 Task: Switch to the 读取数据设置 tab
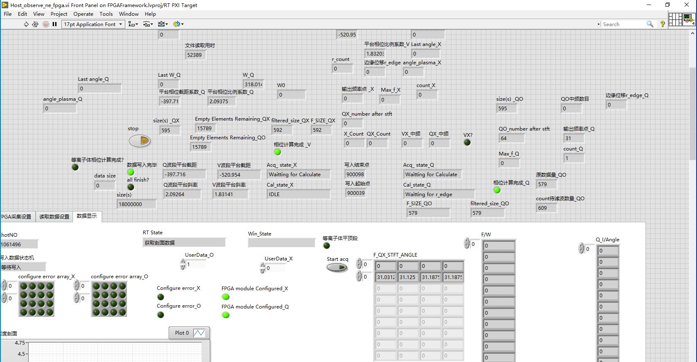(x=54, y=216)
